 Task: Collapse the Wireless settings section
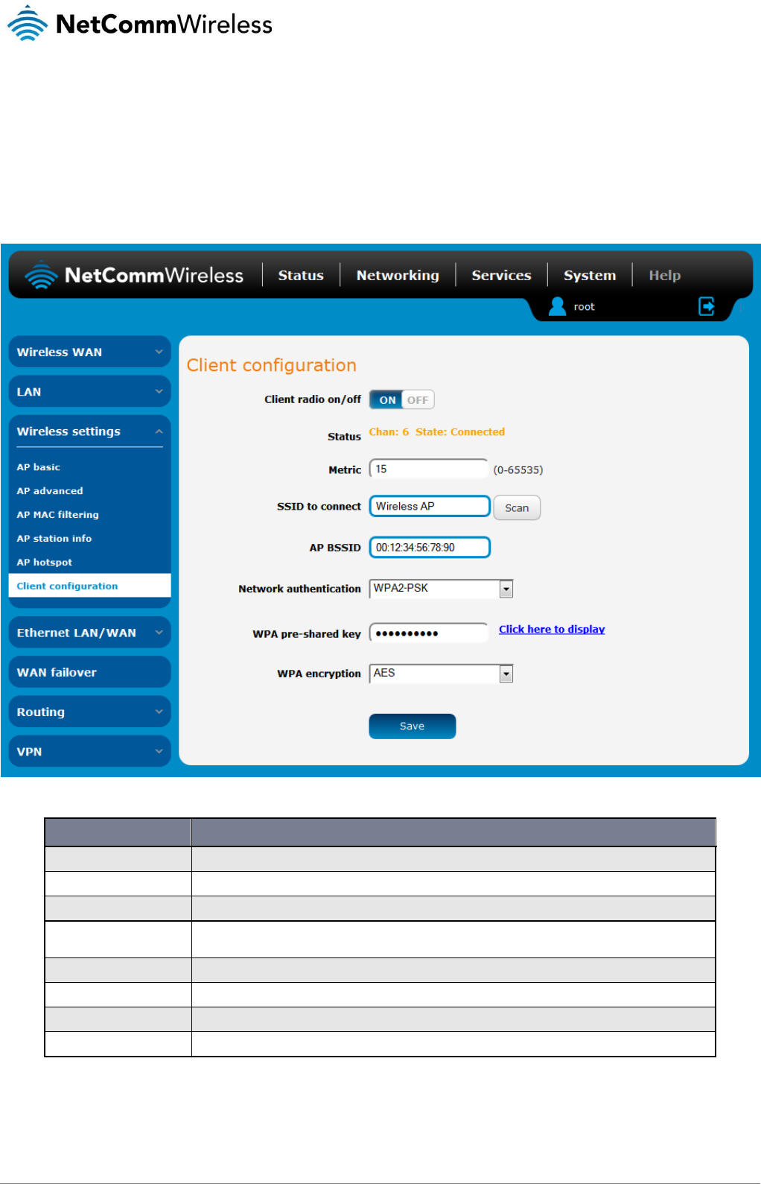click(x=89, y=431)
